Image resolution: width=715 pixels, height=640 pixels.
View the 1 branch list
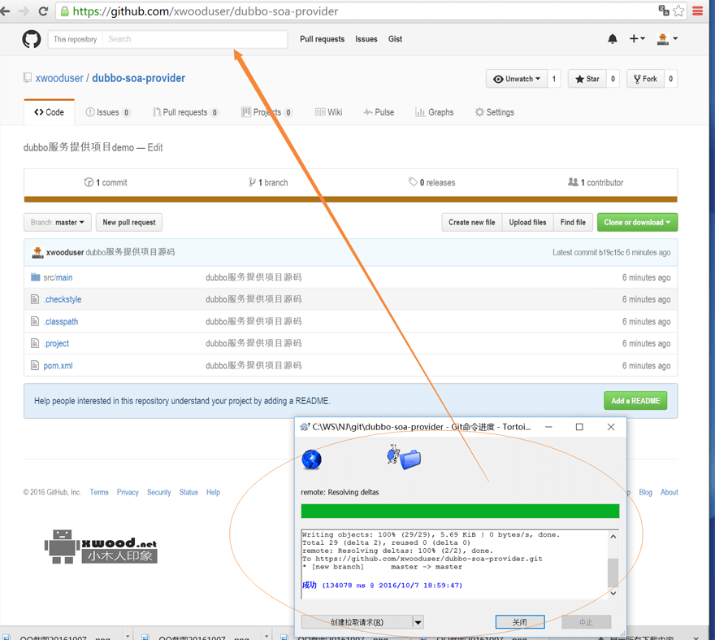[x=269, y=183]
